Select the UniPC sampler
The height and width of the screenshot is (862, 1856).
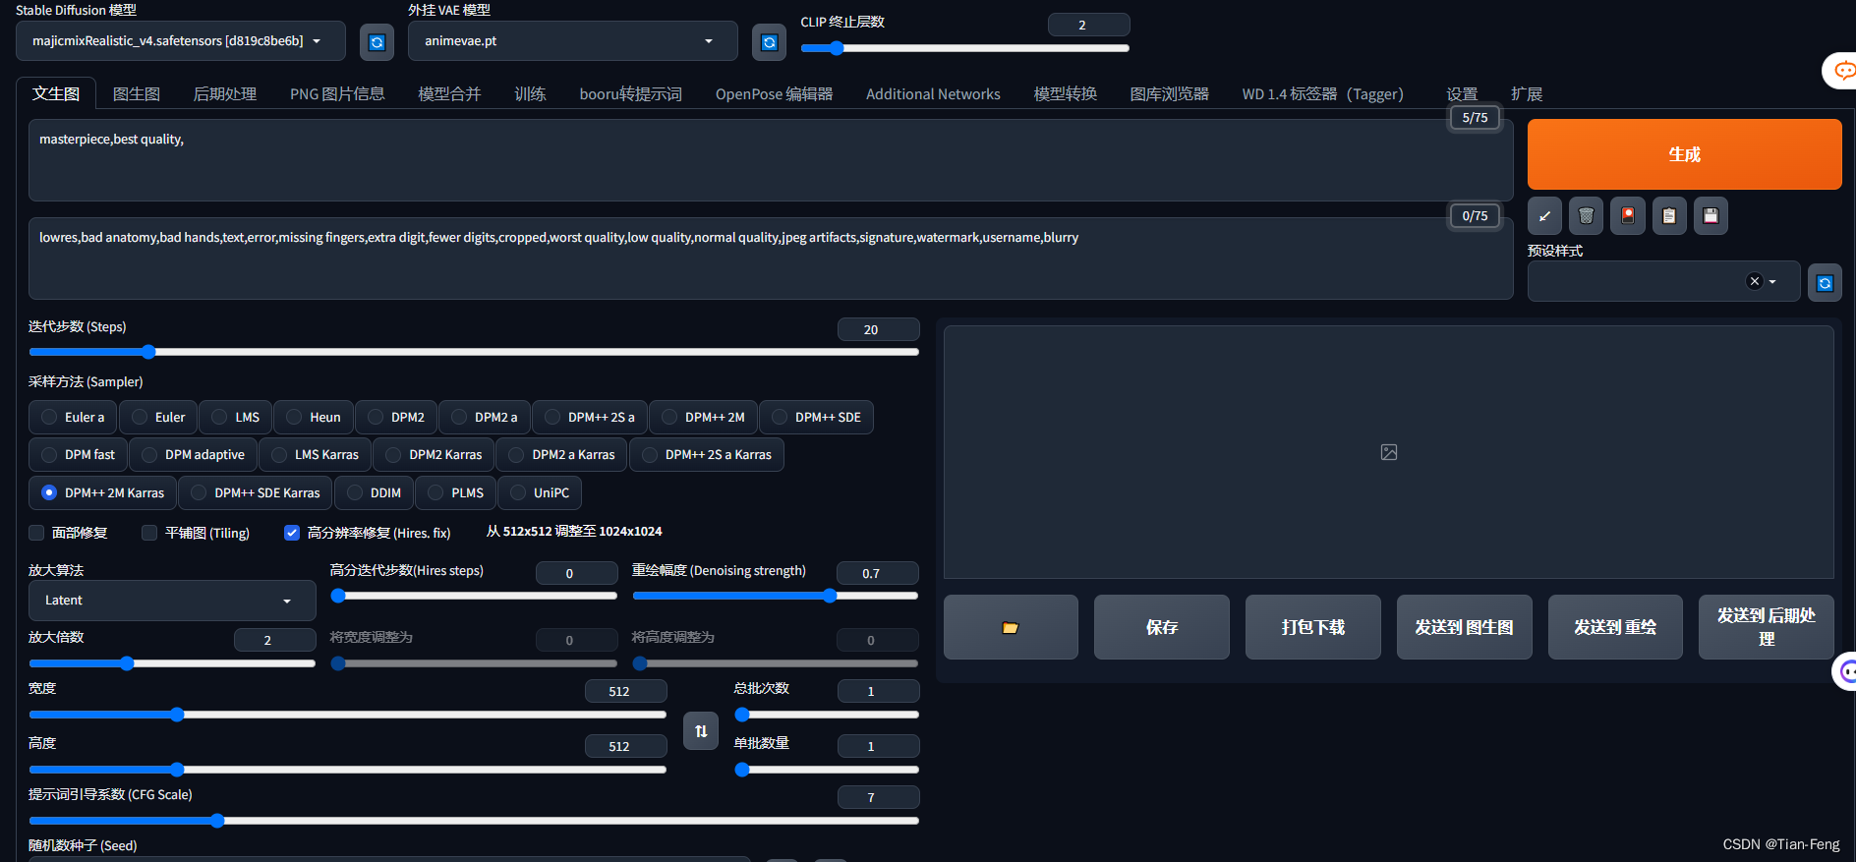540,492
